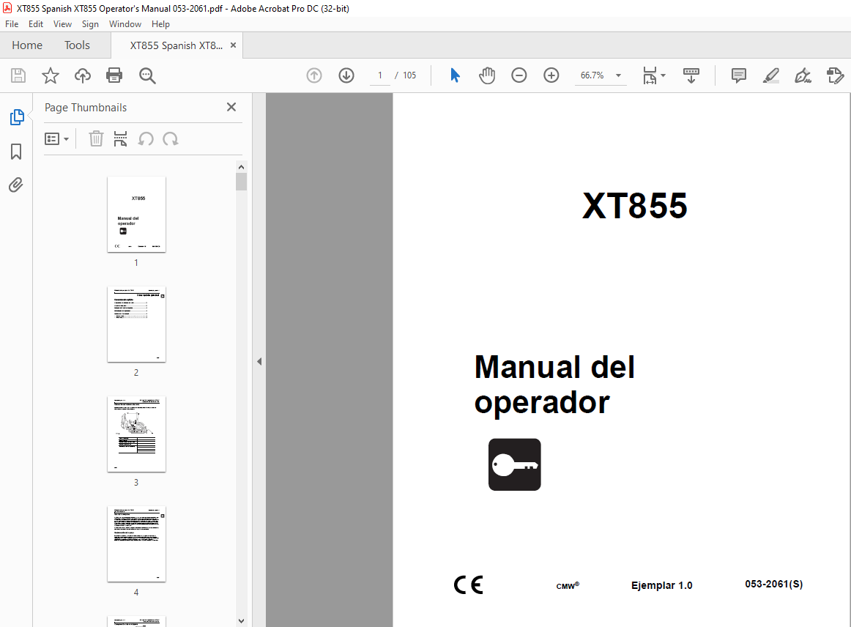851x627 pixels.
Task: Zoom in with plus icon
Action: point(551,75)
